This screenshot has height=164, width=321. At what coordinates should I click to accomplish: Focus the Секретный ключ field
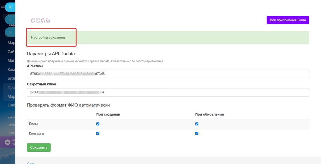click(168, 92)
